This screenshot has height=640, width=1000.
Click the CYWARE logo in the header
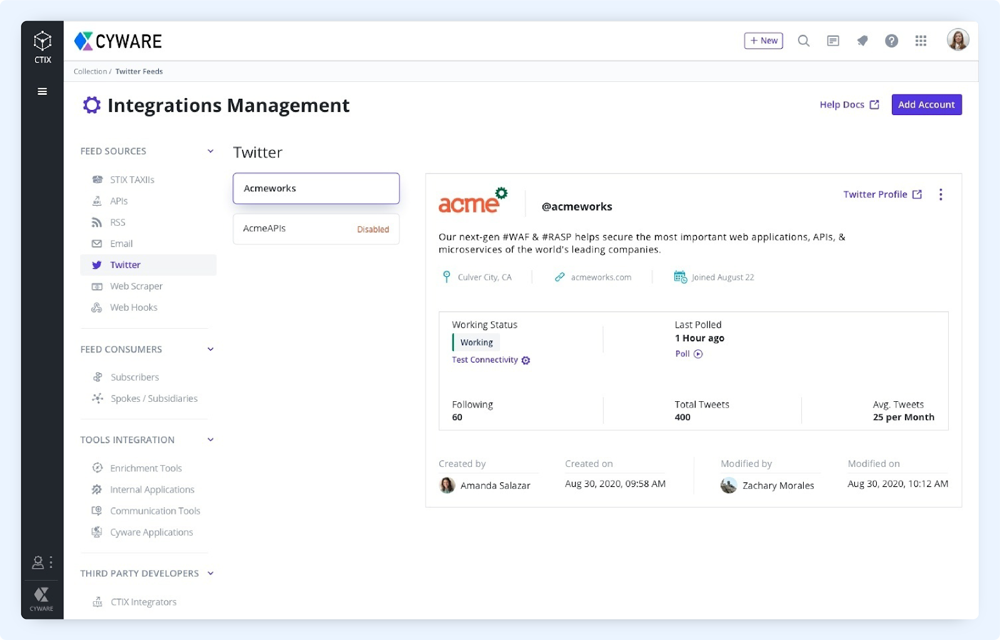click(x=118, y=41)
